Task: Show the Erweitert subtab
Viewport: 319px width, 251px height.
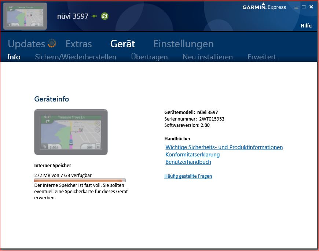Action: click(261, 57)
